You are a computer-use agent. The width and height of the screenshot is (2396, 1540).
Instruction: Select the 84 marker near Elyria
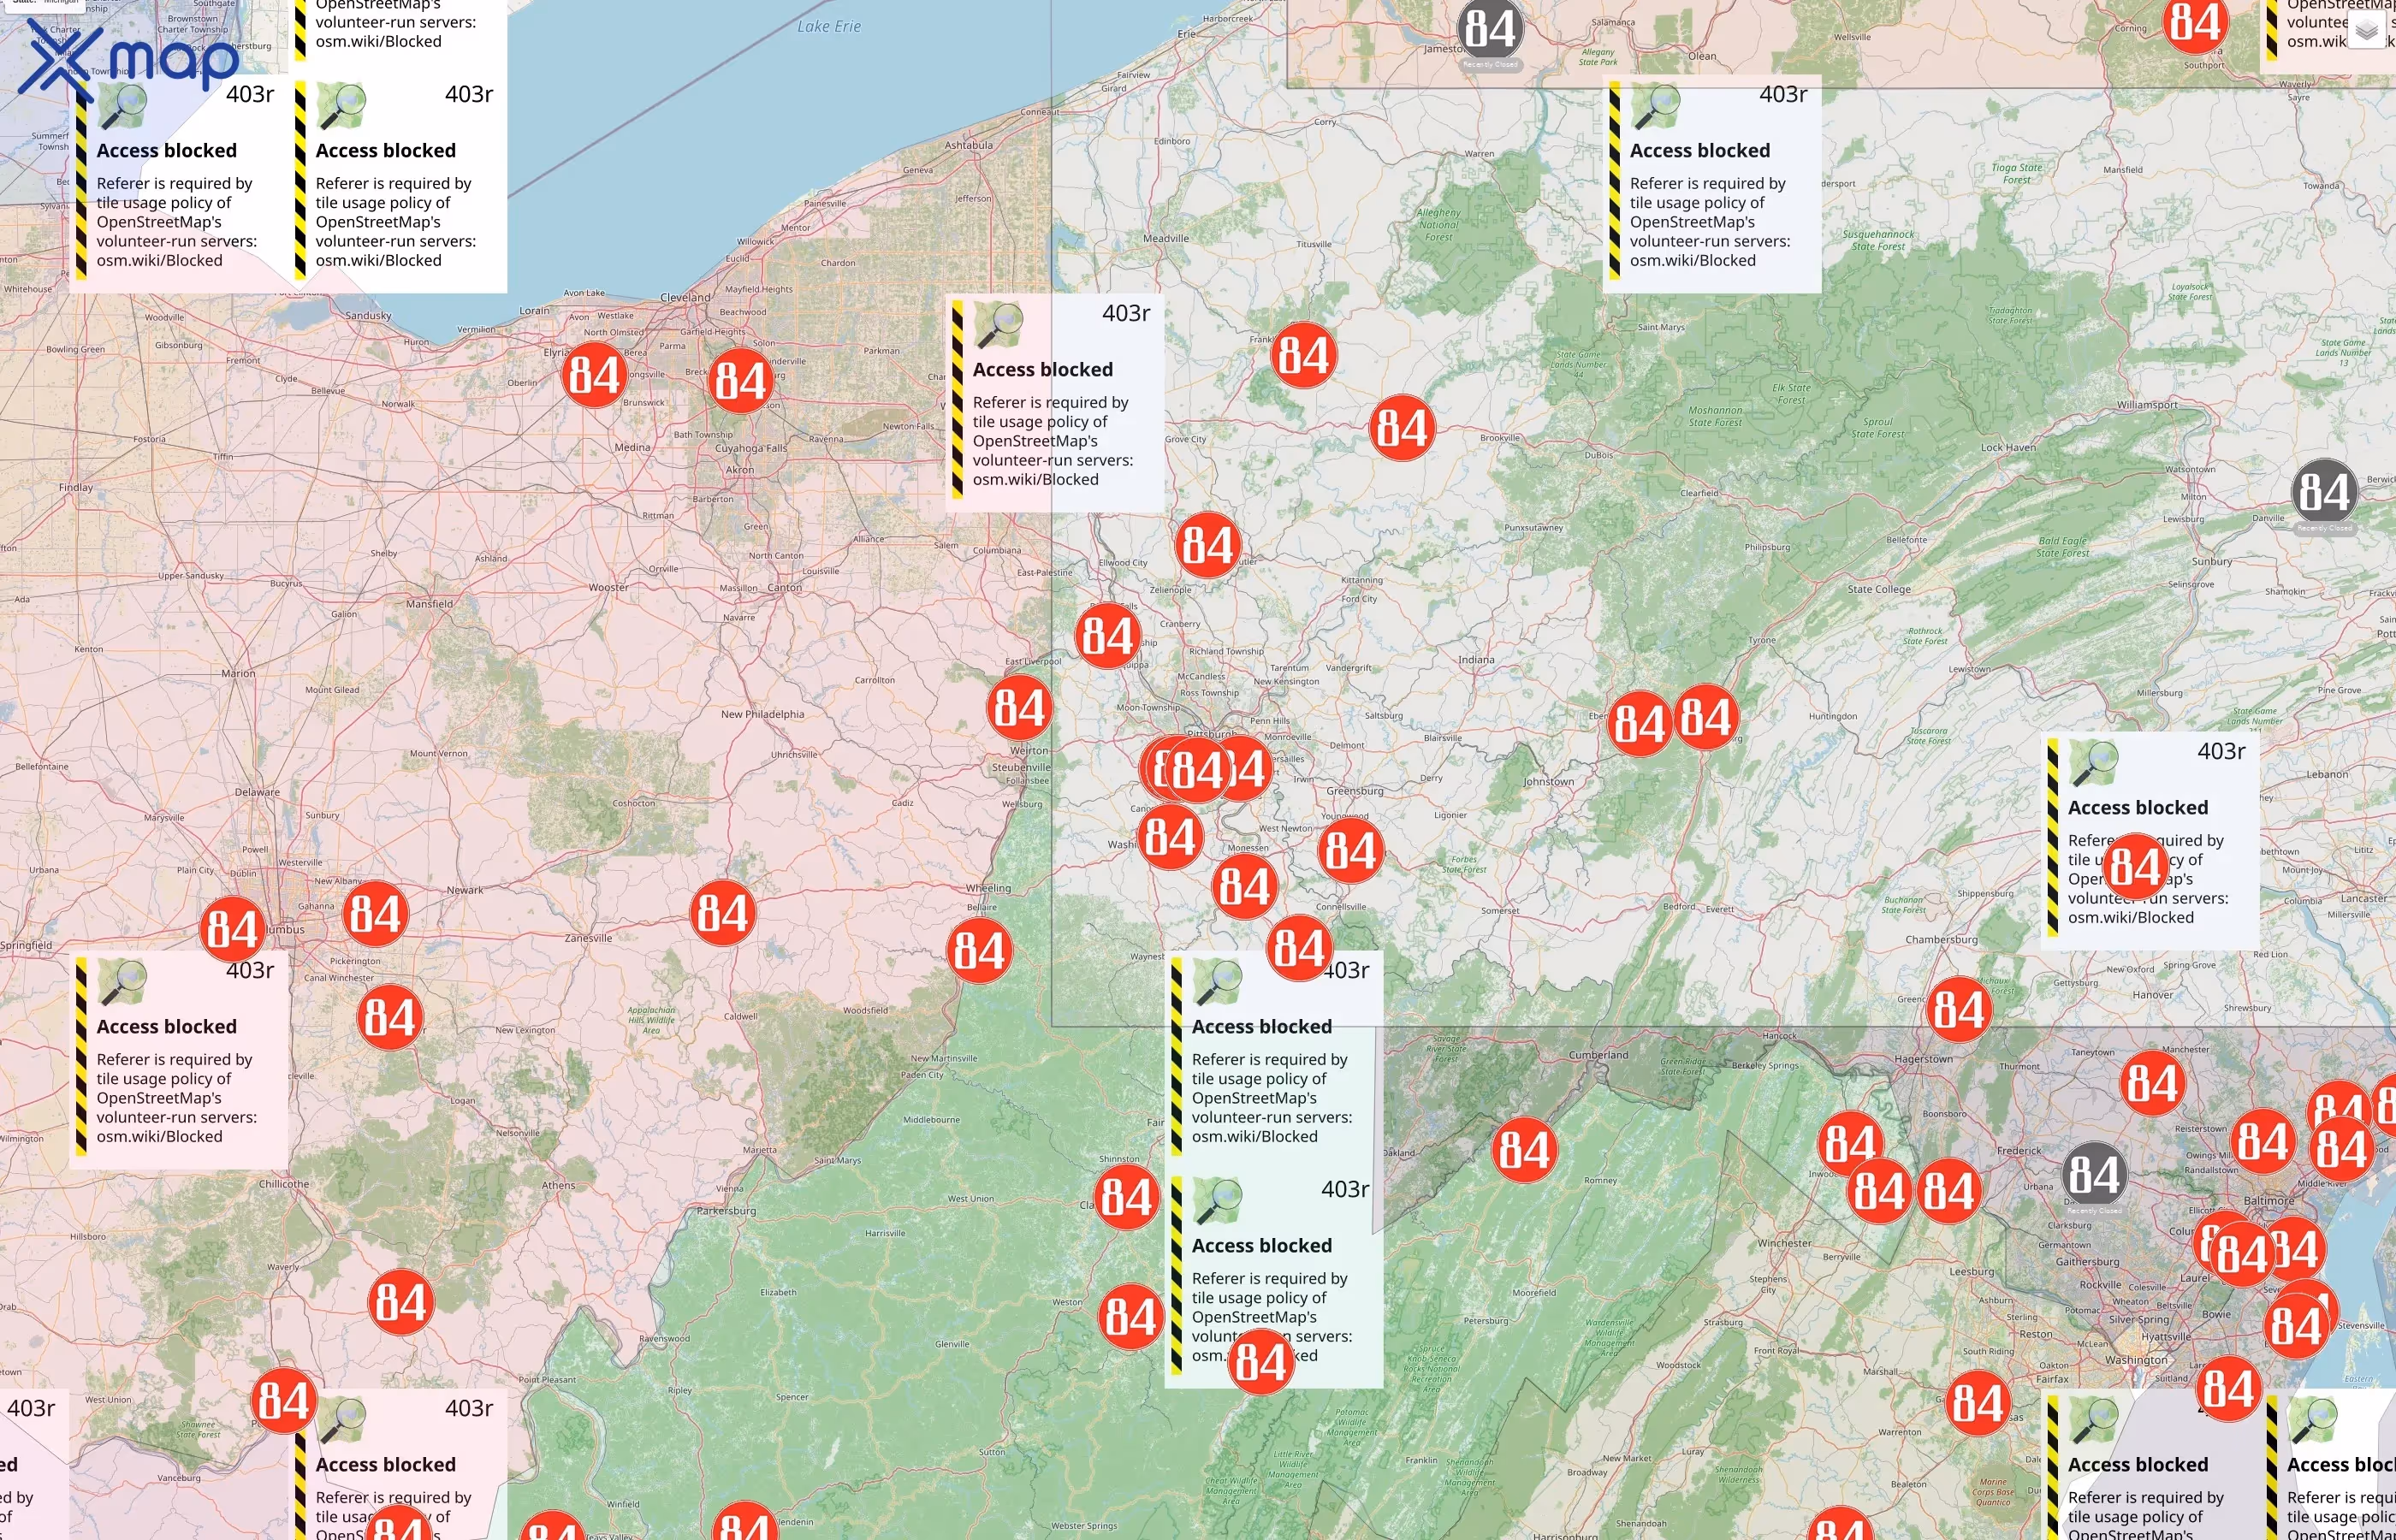[x=595, y=375]
